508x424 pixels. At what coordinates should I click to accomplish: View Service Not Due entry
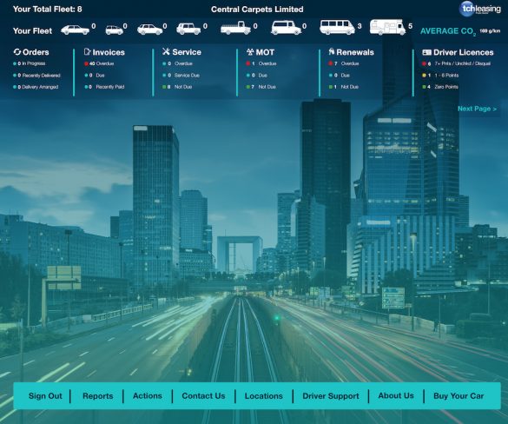pyautogui.click(x=177, y=87)
